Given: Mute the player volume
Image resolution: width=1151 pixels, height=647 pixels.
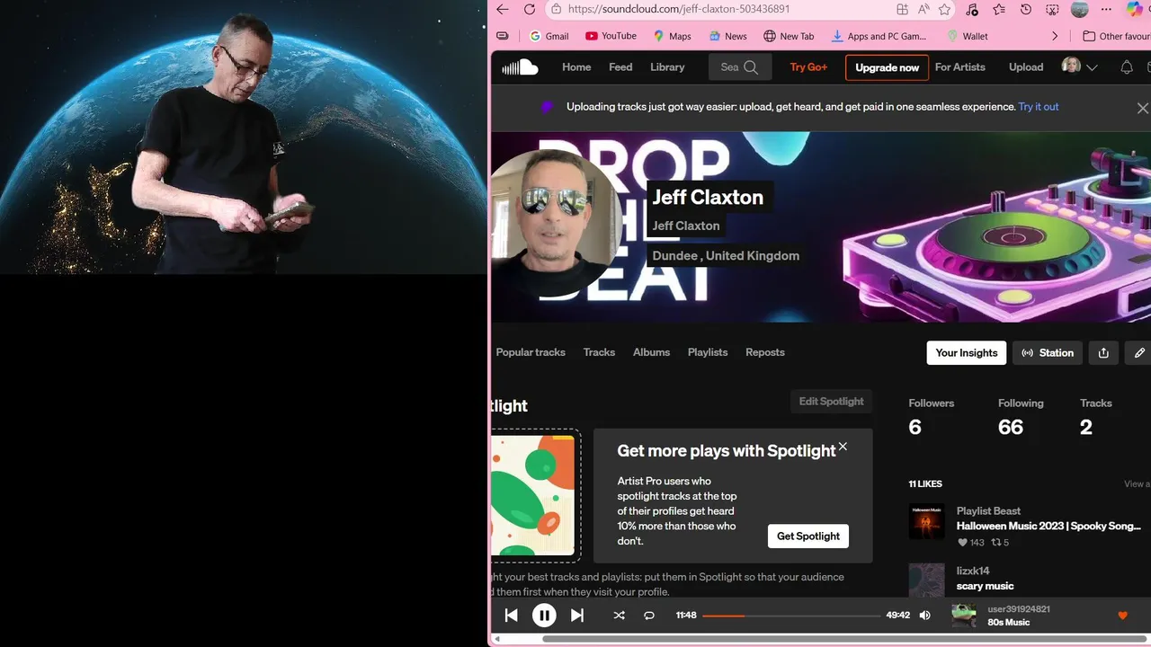Looking at the screenshot, I should click(924, 616).
